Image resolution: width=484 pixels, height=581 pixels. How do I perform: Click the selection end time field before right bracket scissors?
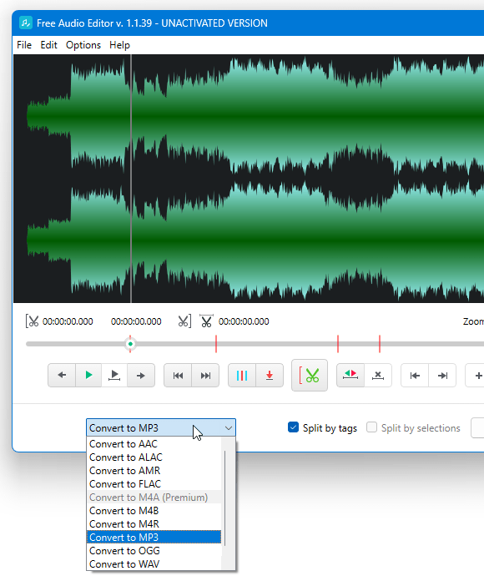[136, 321]
